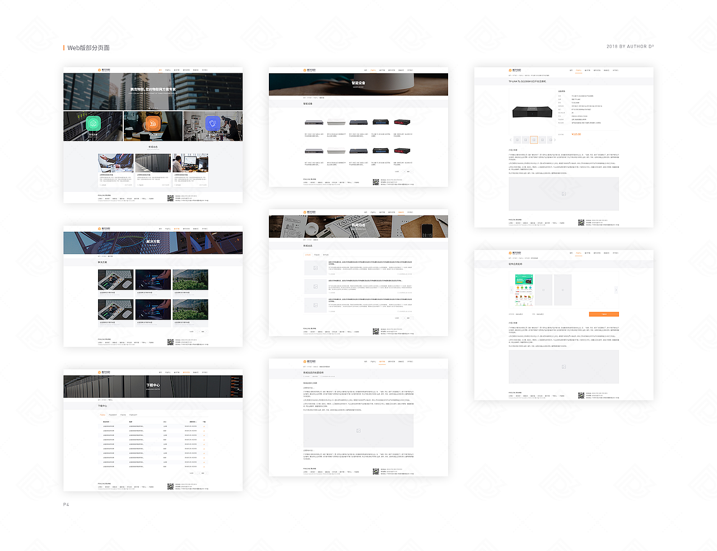Click the previous arrow in the TP-LINK thumbnail strip
The image size is (717, 551).
point(511,140)
